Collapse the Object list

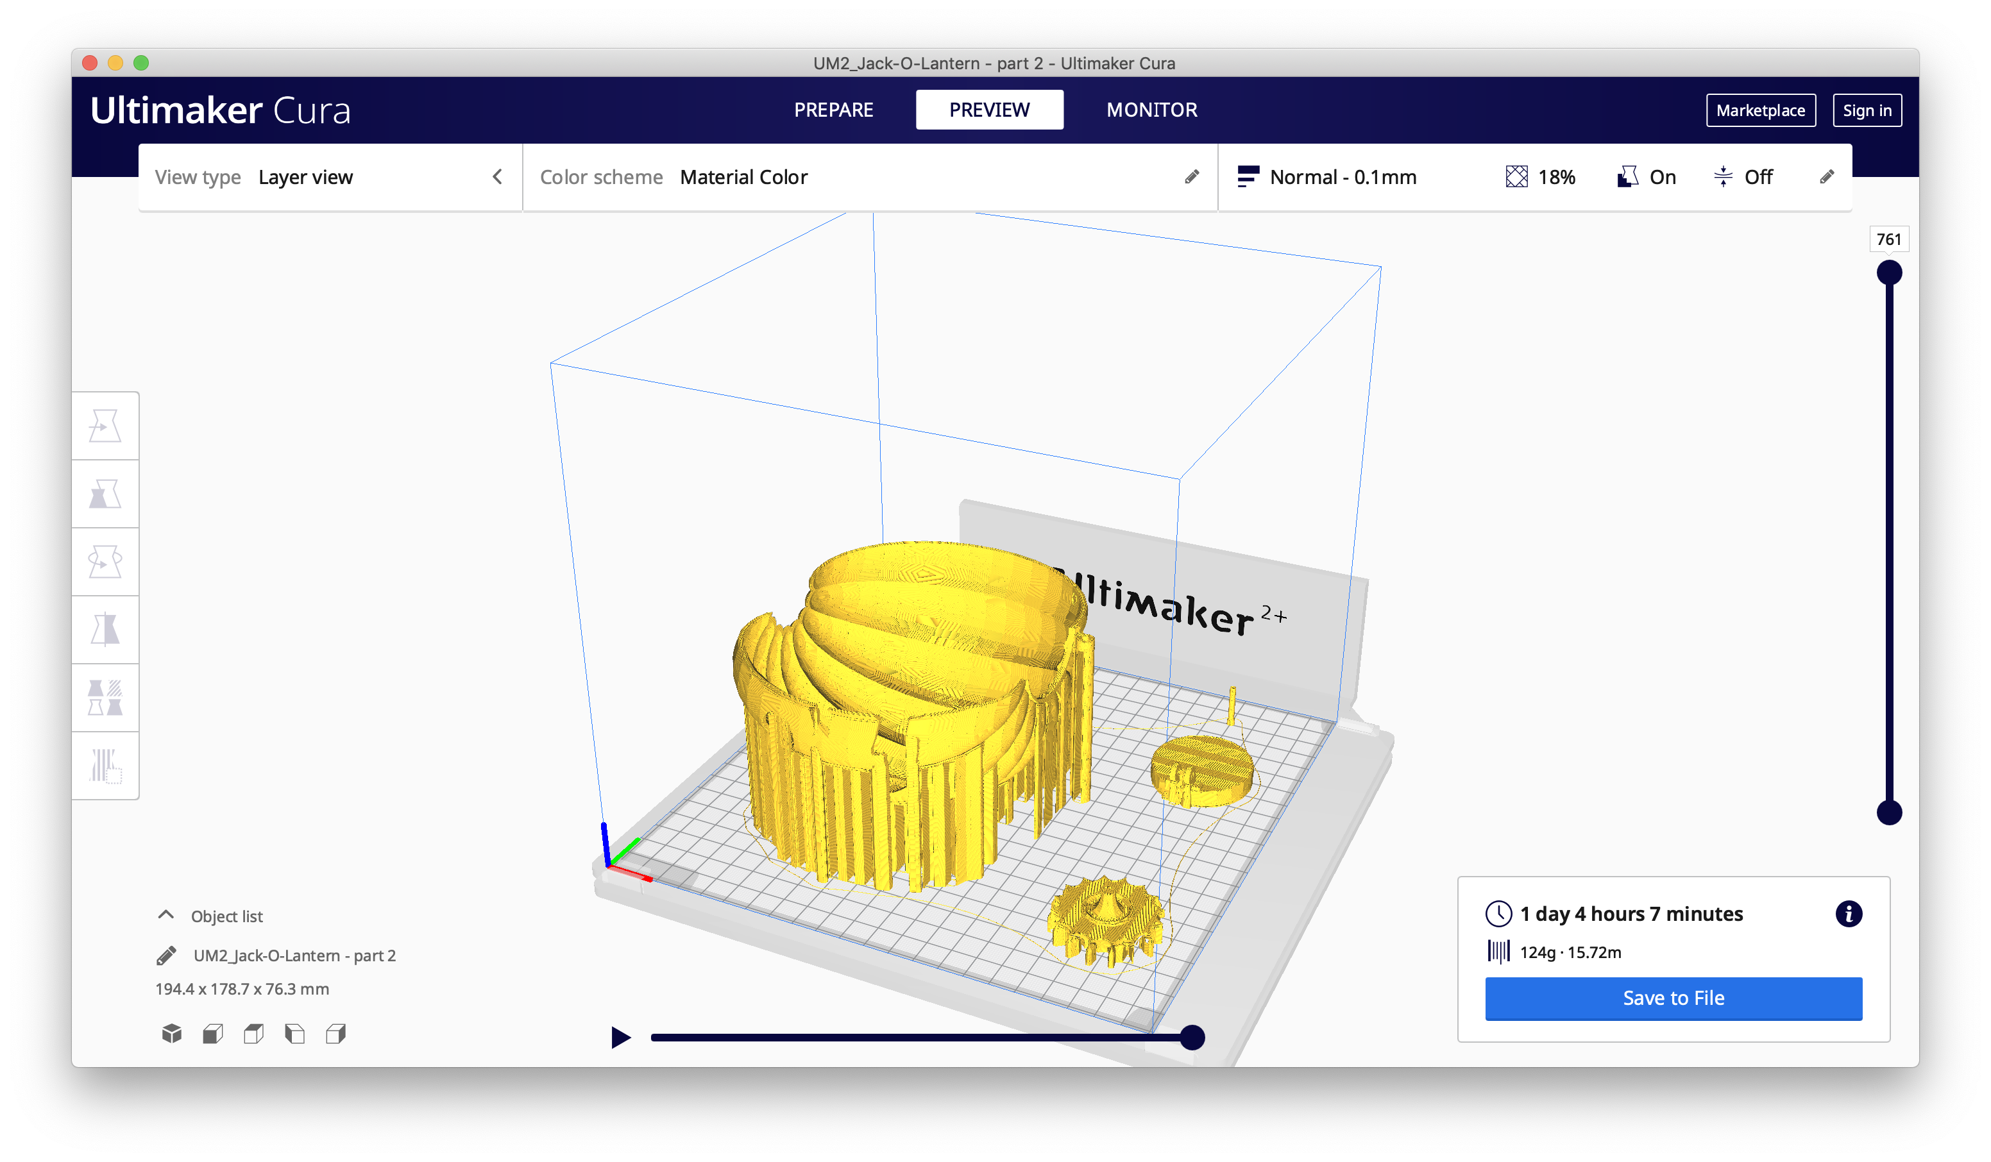click(x=166, y=916)
